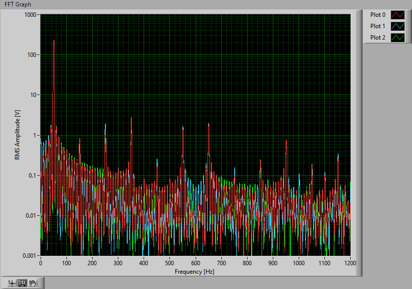
Task: Click the red Plot 0 line sample
Action: pos(397,15)
